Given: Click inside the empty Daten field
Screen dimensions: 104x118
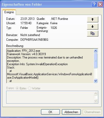Looking at the screenshot, I should tap(50, 97).
